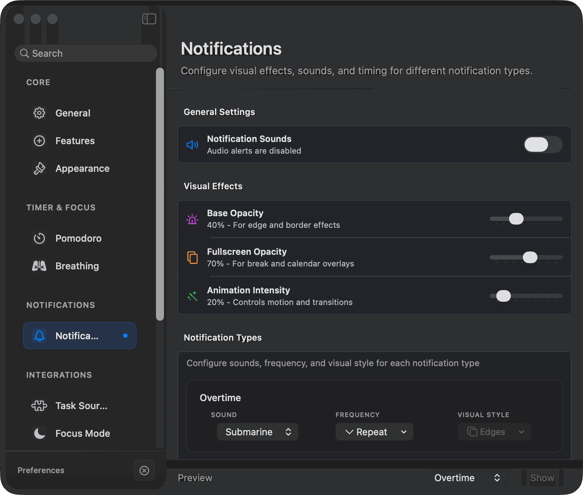Select Pomodoro in the sidebar
Screen dimensions: 583x495
coord(79,238)
